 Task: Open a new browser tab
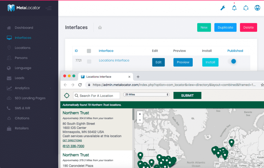pyautogui.click(x=138, y=77)
